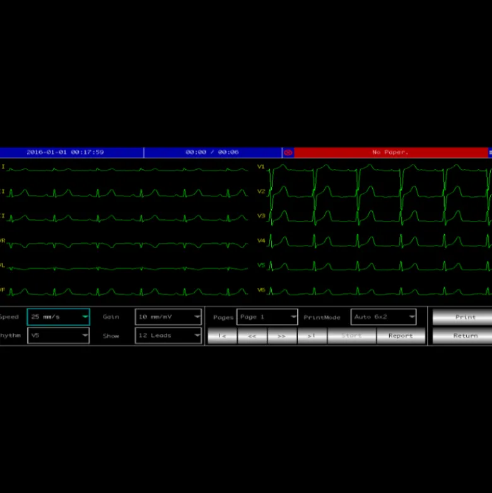Click the No Paper. alert banner

pos(391,153)
